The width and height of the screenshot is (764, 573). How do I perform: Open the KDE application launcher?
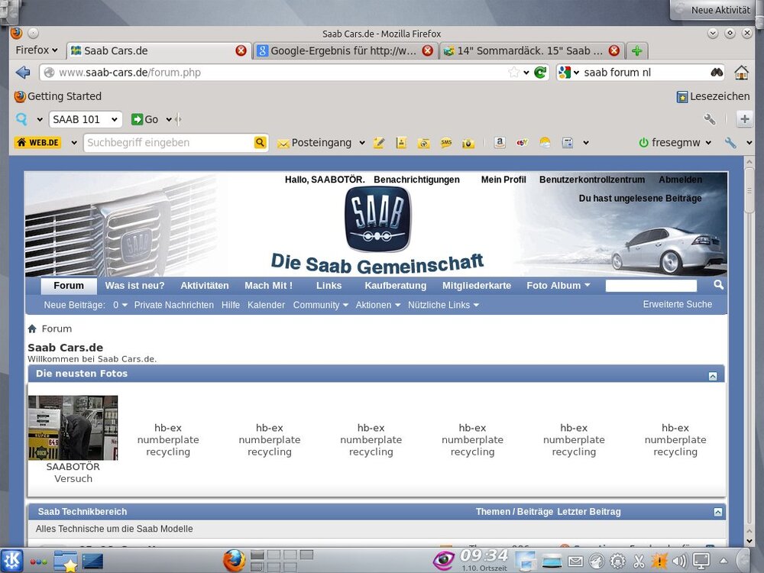(x=11, y=560)
